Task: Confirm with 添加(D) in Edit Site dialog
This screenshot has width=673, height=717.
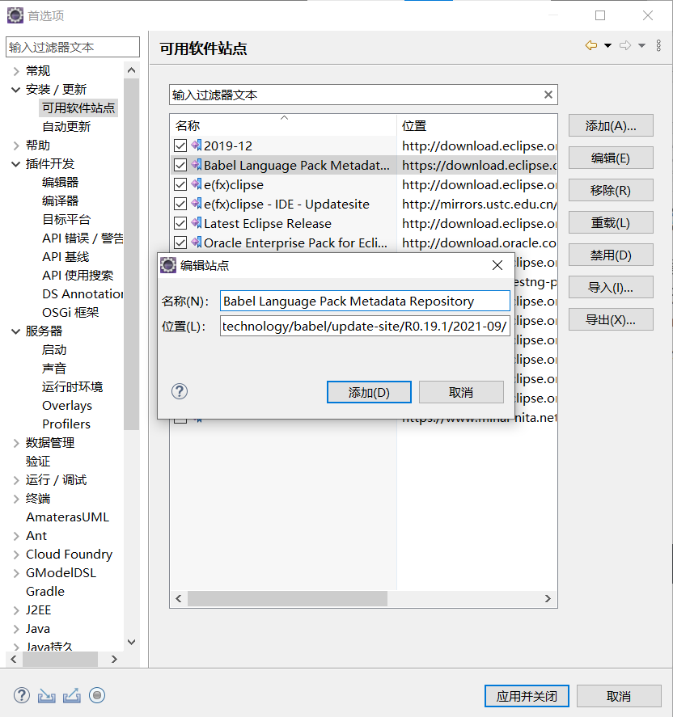Action: click(369, 392)
